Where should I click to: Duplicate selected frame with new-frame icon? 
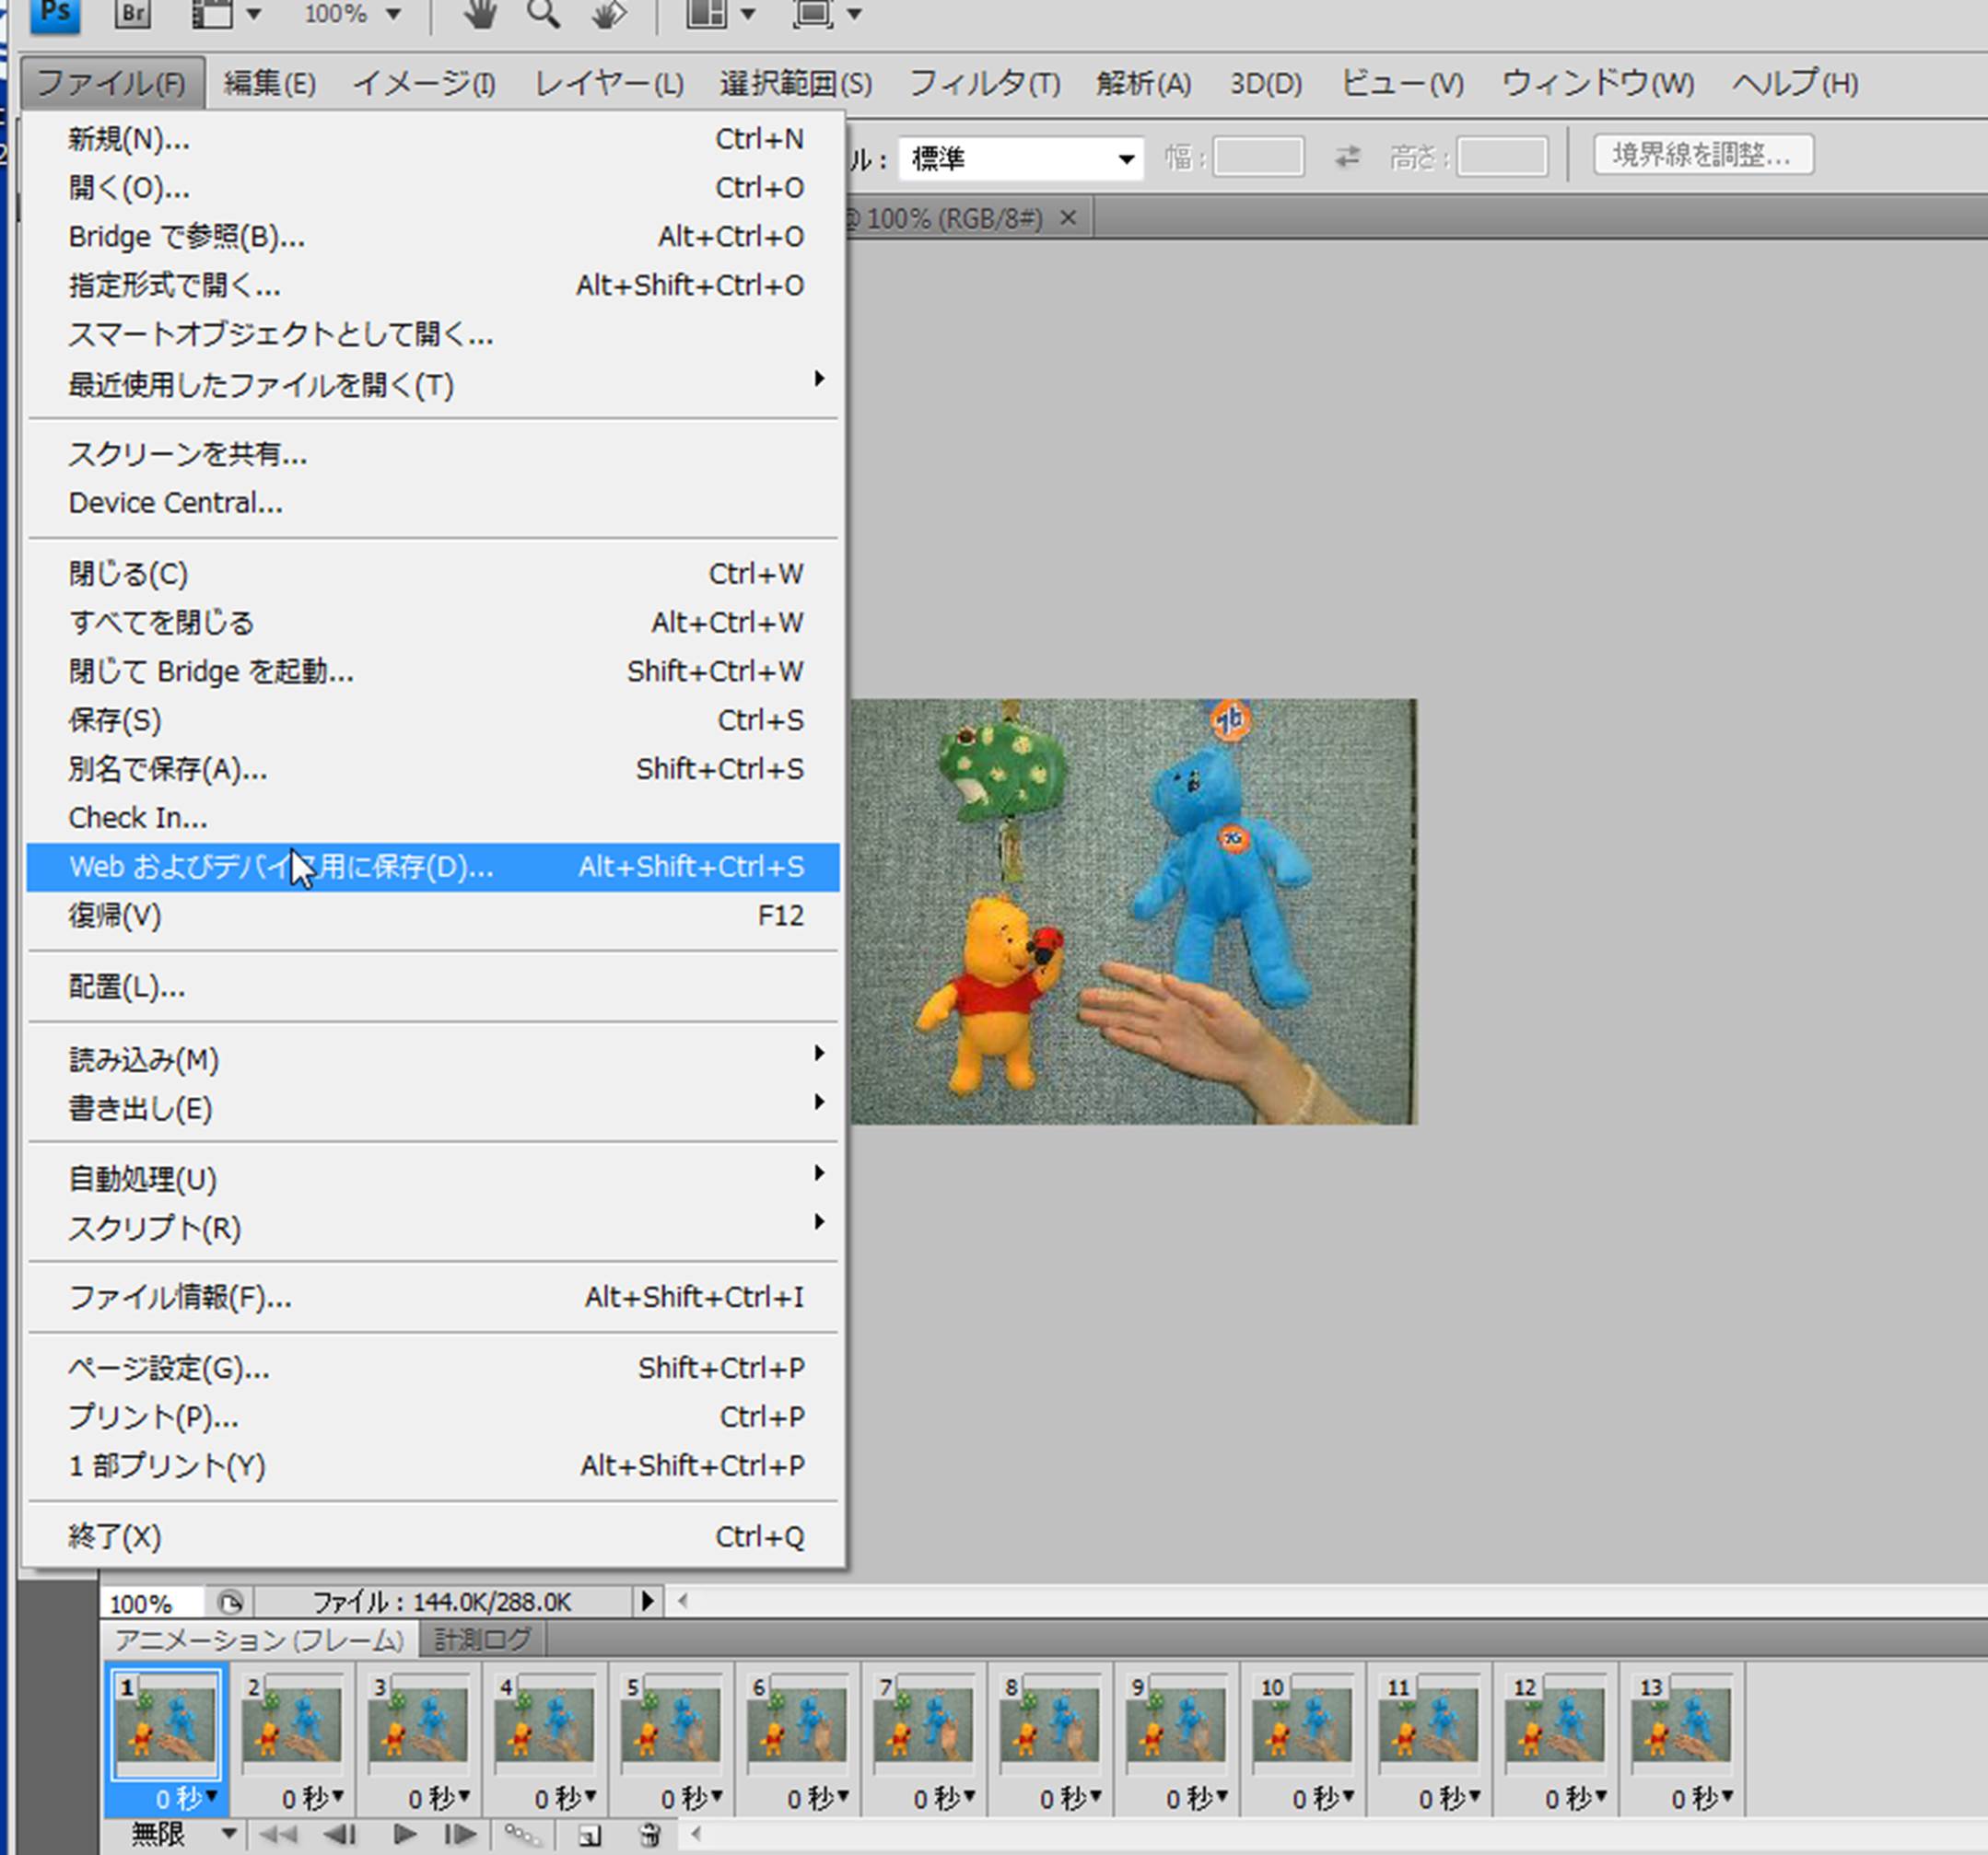tap(589, 1834)
